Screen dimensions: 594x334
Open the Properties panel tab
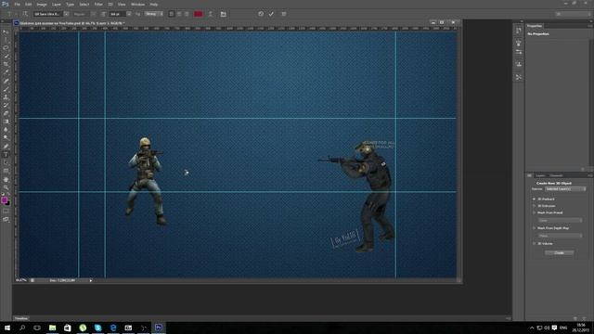535,26
